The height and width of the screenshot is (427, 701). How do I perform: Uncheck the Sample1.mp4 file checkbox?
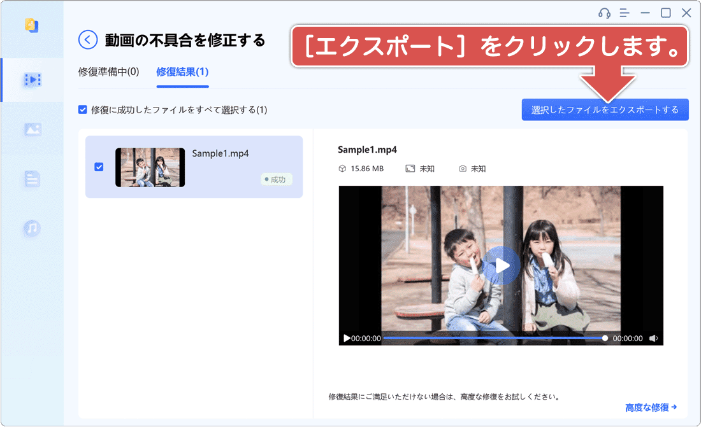point(99,167)
